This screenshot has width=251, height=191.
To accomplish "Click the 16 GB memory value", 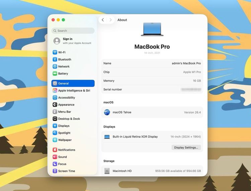I will coord(197,81).
